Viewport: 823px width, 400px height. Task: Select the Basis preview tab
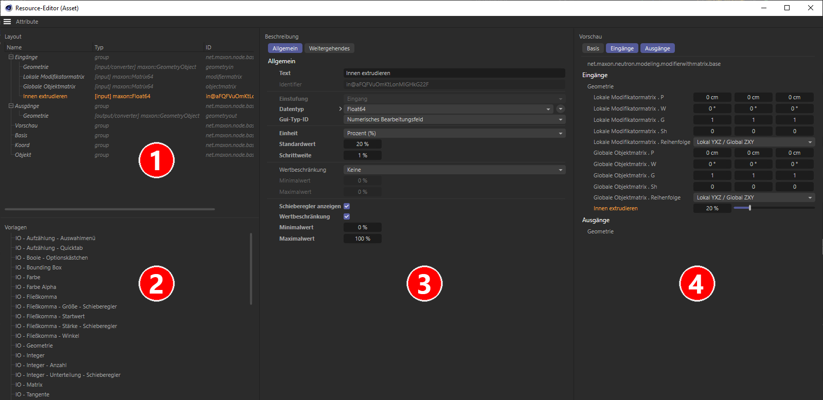click(x=593, y=48)
